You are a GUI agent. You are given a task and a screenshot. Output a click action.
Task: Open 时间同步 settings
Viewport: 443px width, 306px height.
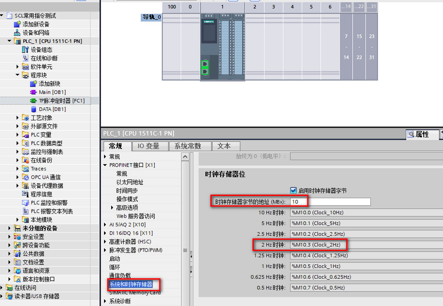click(x=127, y=191)
